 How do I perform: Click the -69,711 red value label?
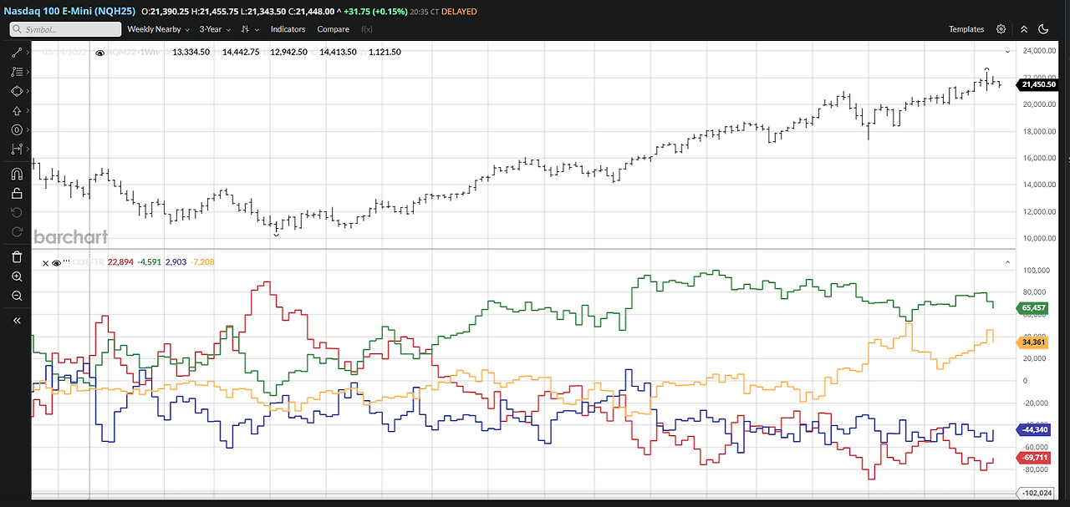[x=1033, y=458]
